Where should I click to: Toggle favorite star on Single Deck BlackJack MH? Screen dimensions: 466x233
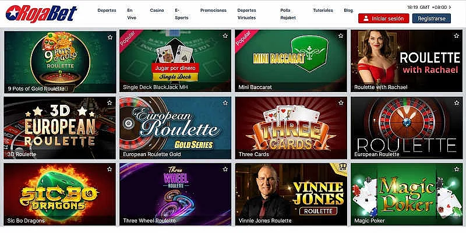[x=225, y=36]
